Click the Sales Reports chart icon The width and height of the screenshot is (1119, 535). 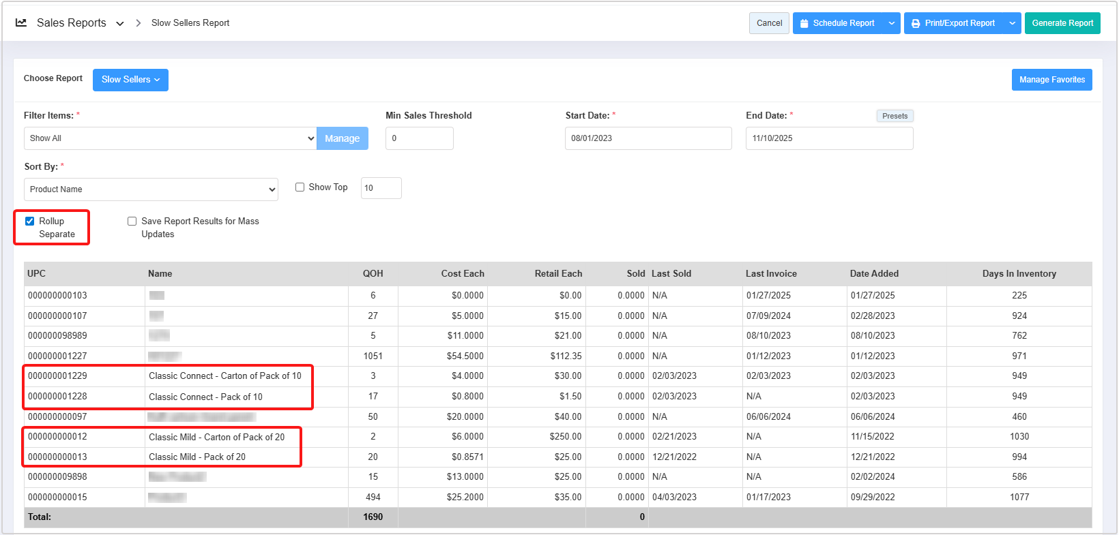pos(21,22)
